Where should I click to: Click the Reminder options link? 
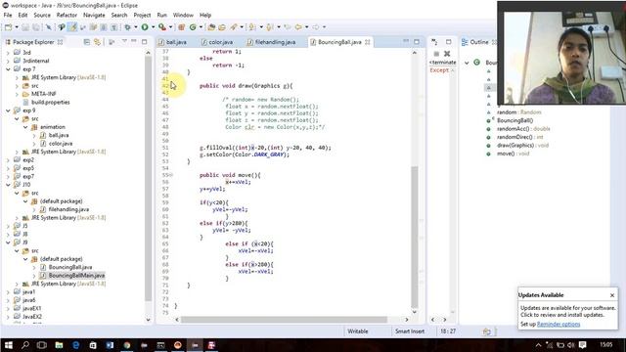[559, 324]
